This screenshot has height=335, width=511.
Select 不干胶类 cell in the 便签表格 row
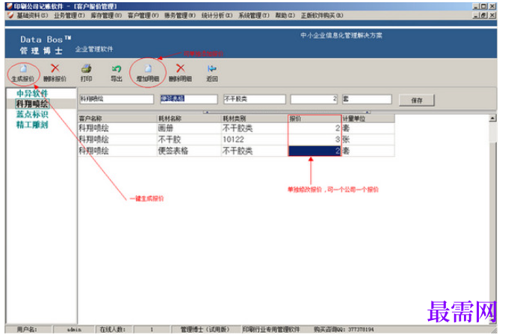click(255, 151)
